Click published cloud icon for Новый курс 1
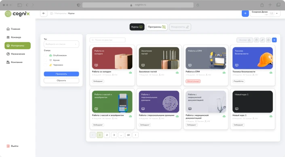Screen dimensions: 285x157 271,116
